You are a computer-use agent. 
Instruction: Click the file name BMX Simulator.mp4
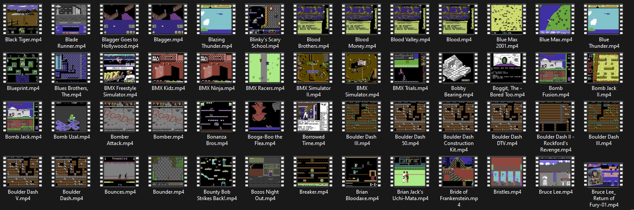coord(362,91)
